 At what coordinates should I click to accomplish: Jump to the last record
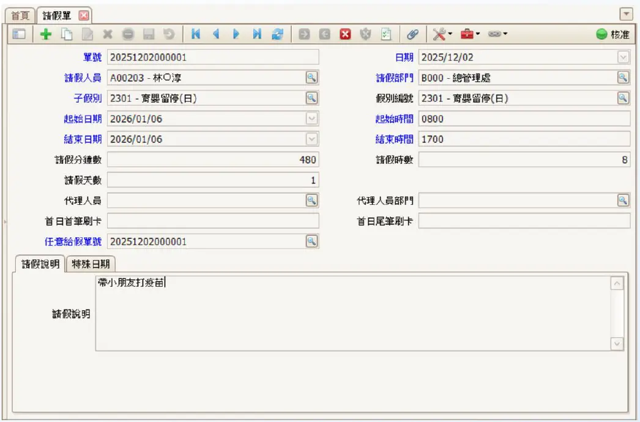(x=257, y=35)
